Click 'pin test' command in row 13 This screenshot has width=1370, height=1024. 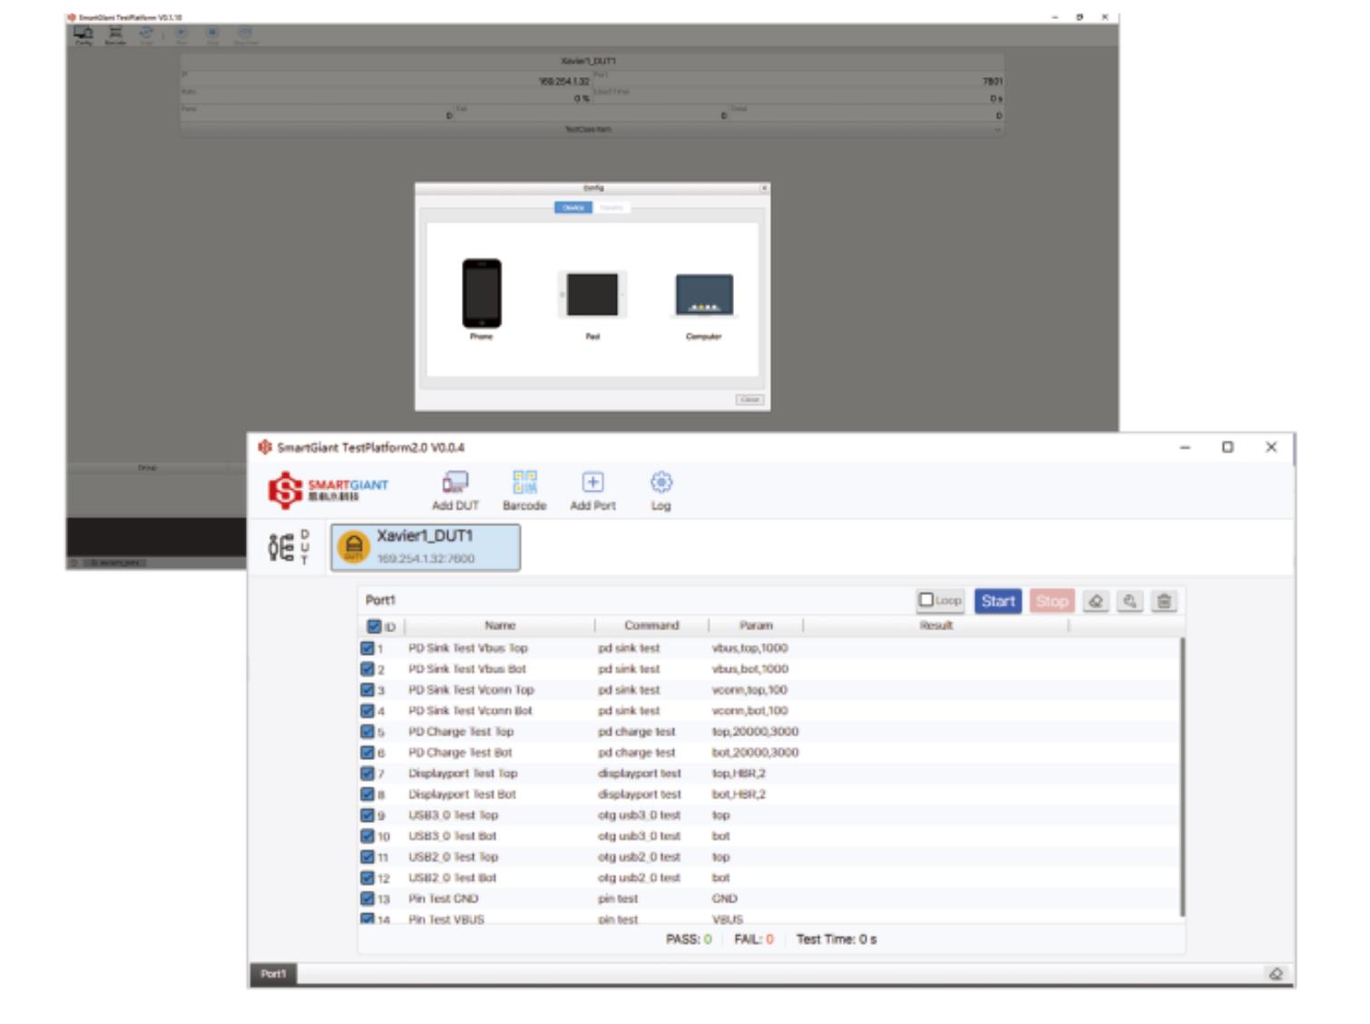(x=618, y=899)
